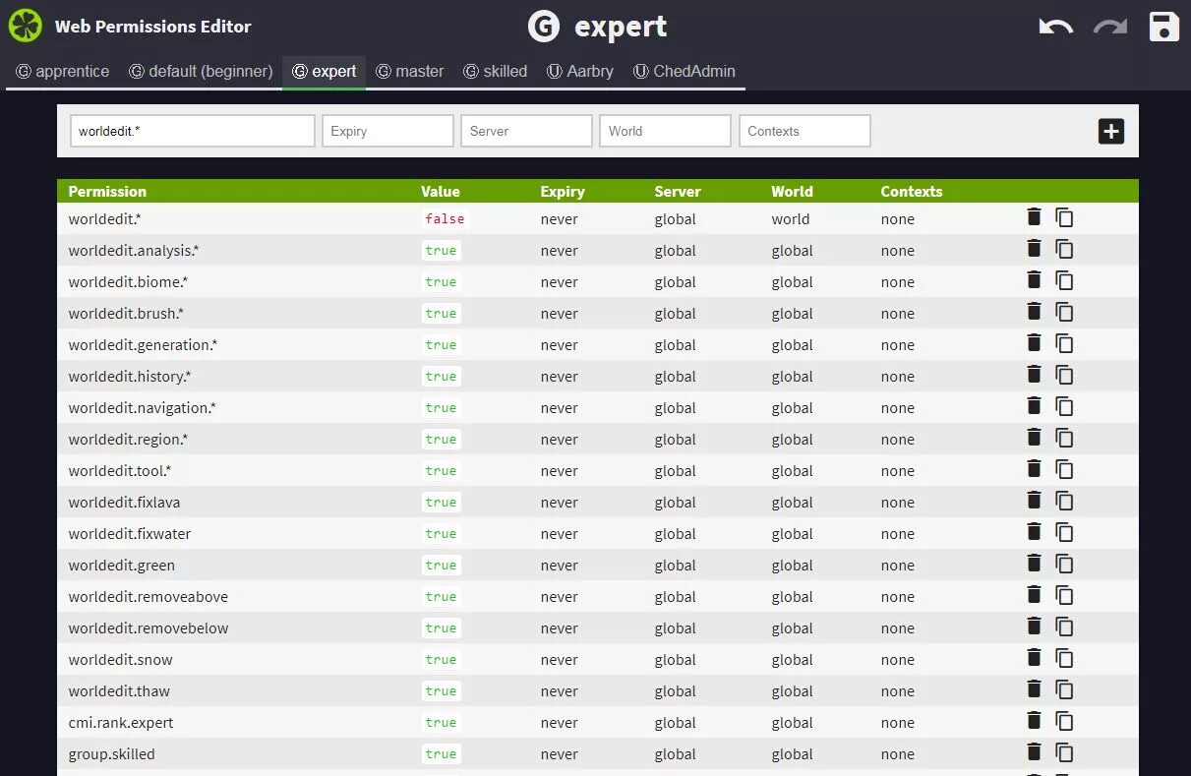The width and height of the screenshot is (1191, 776).
Task: Click the global server cell of worldedit.region.*
Action: coord(676,440)
